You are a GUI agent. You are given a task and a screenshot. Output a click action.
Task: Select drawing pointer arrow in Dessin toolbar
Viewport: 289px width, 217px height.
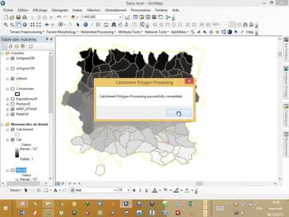(26, 190)
